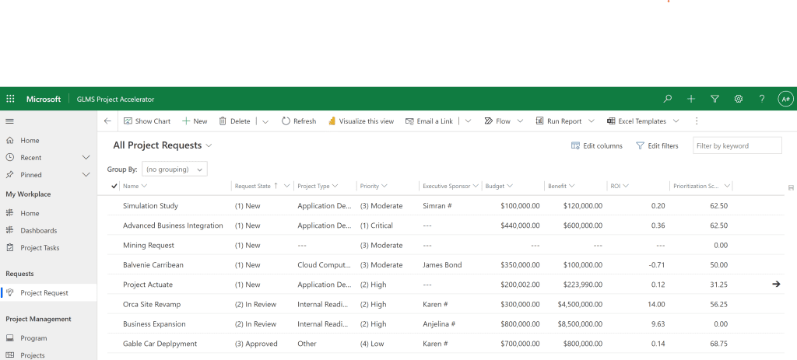Open the Advanced Business Integration record
This screenshot has height=360, width=797.
tap(173, 225)
